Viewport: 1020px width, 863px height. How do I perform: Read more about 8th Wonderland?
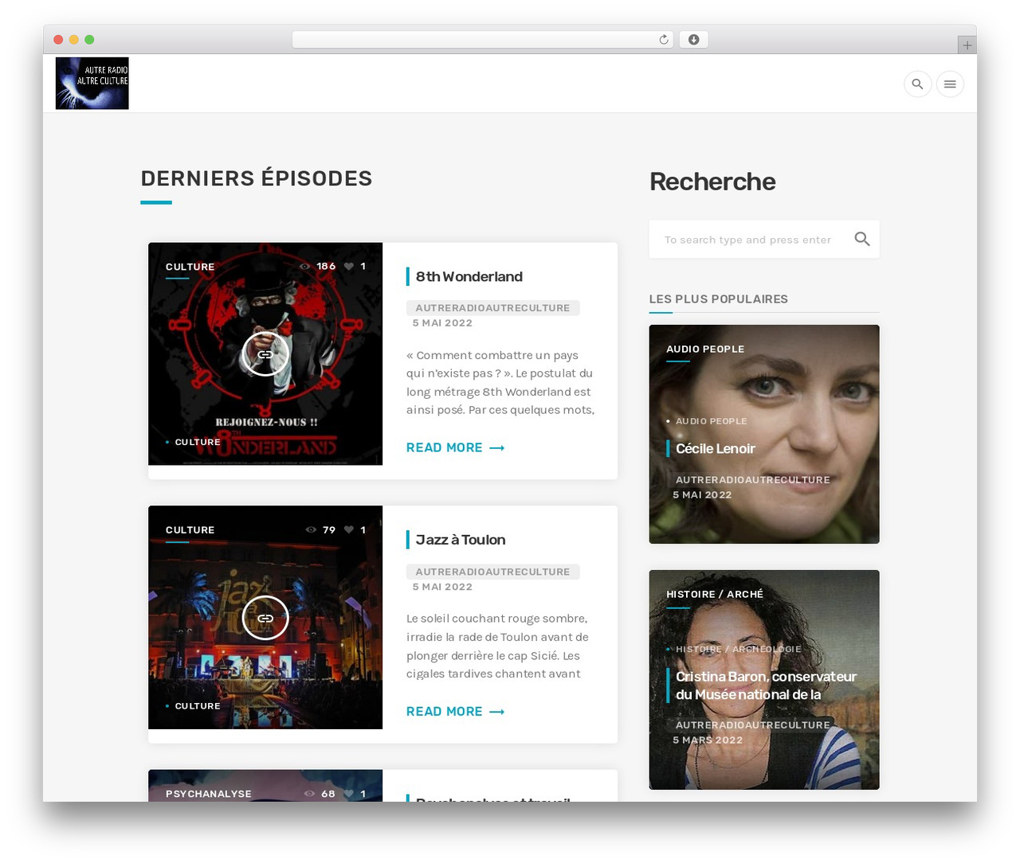coord(456,448)
